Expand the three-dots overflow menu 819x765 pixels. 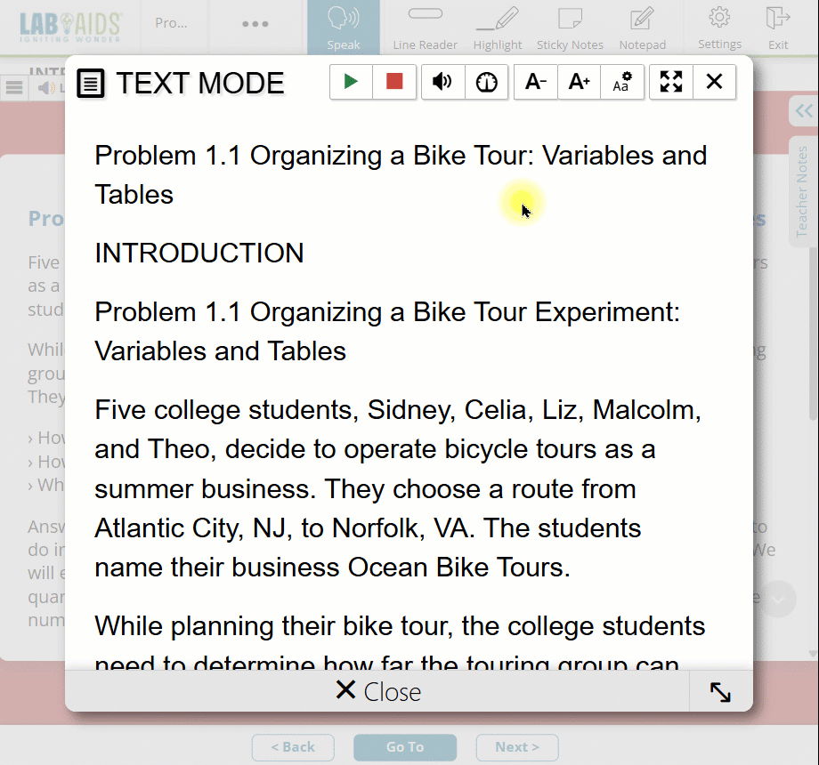click(x=255, y=24)
